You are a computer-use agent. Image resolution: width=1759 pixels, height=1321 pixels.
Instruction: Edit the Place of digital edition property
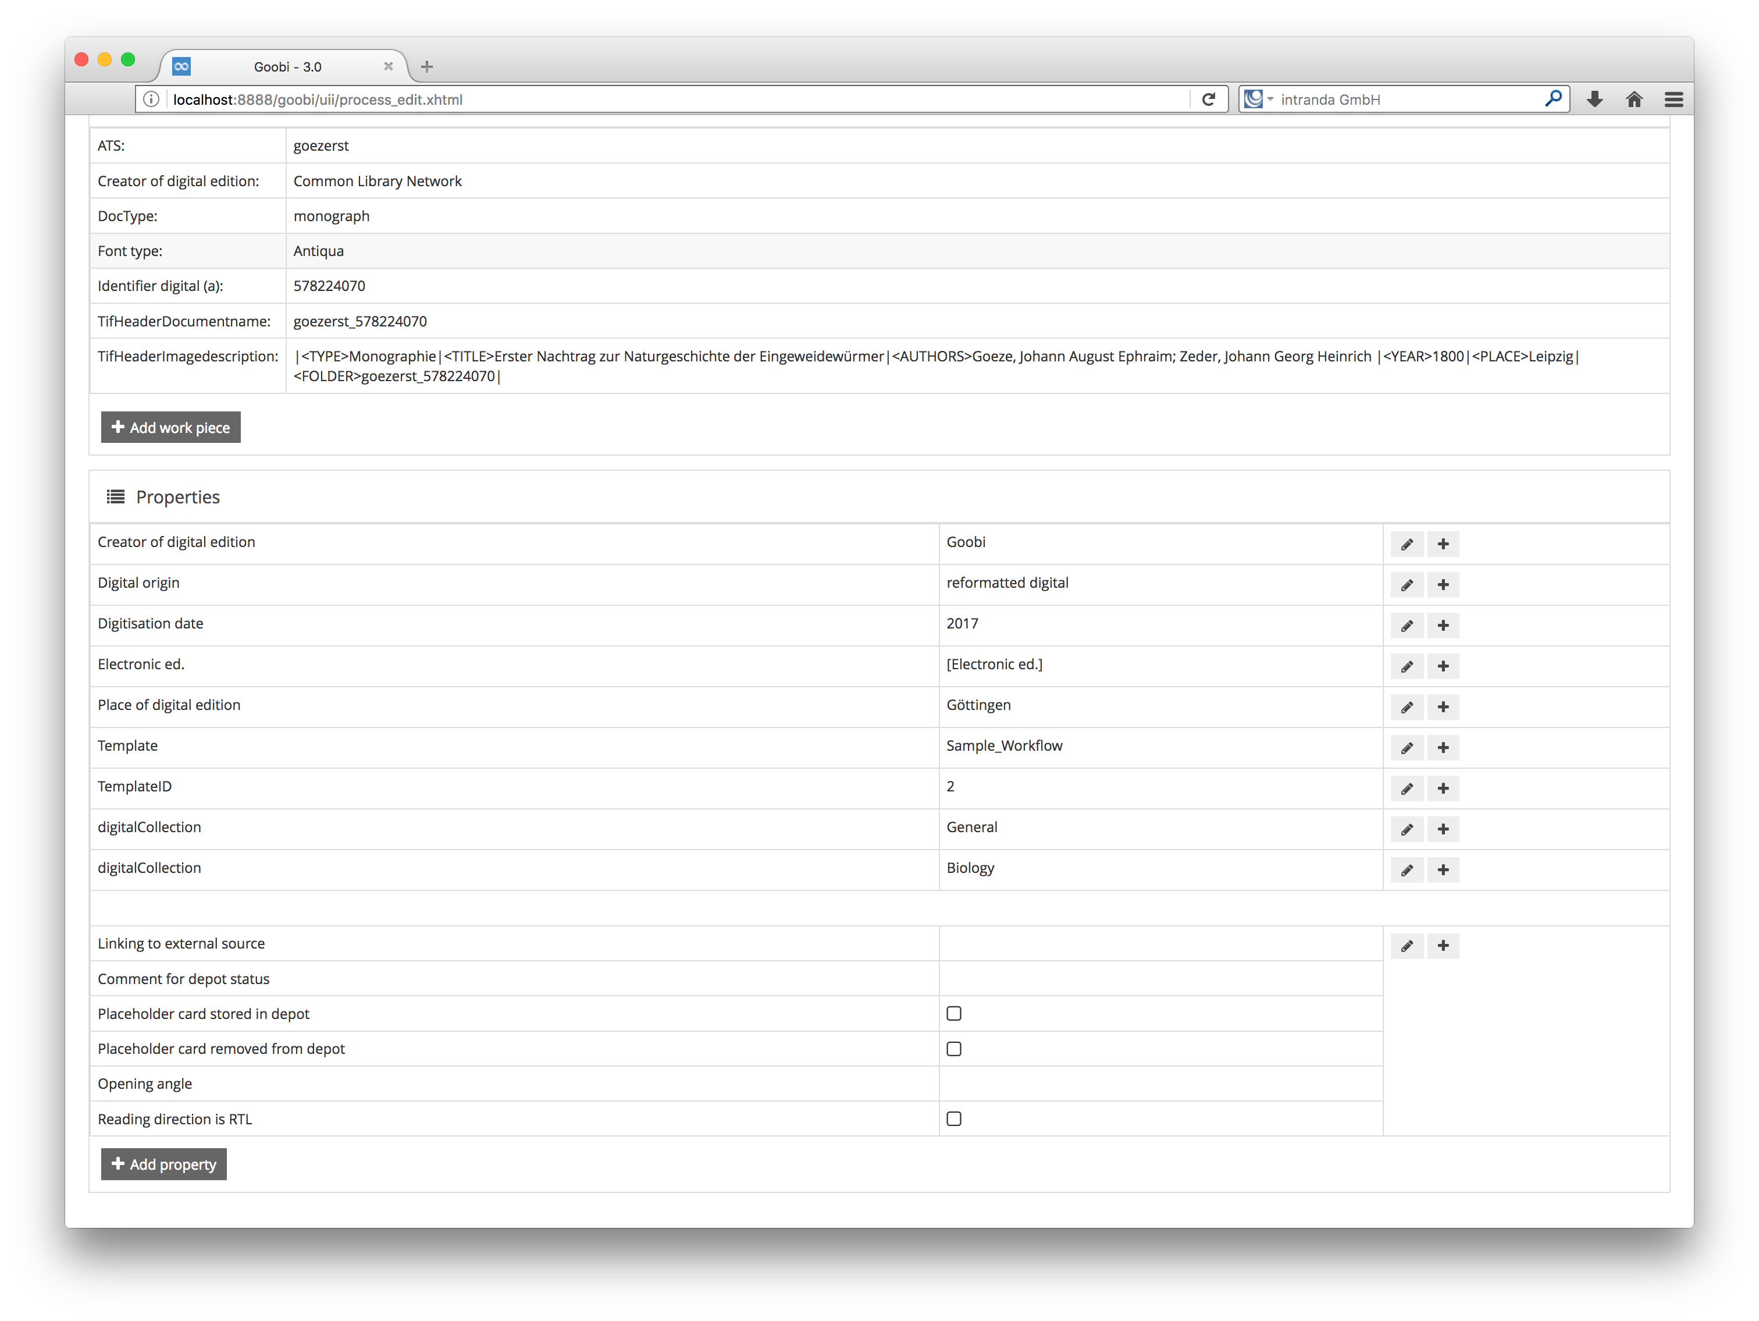pyautogui.click(x=1407, y=706)
